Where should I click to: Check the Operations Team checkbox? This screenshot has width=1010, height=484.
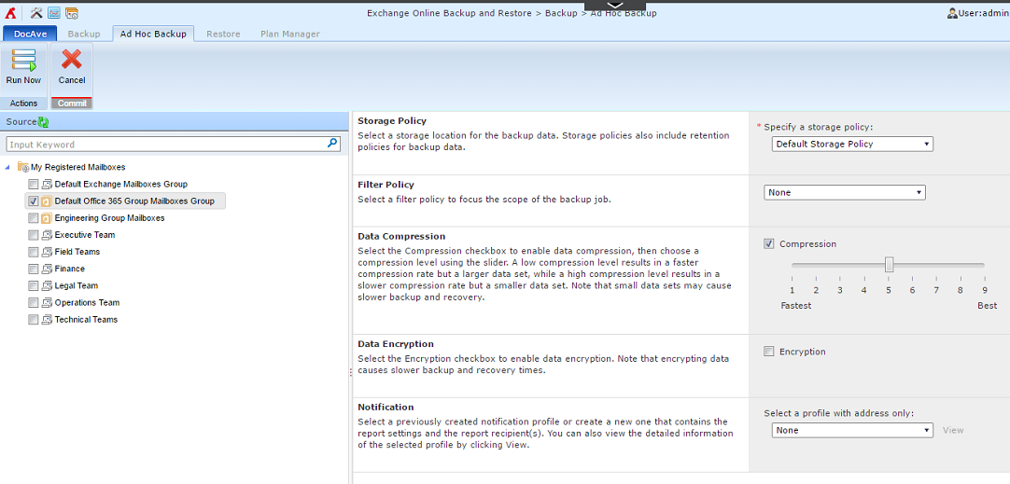34,302
